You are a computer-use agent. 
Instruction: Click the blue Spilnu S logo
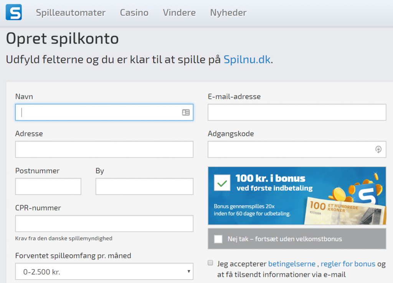(x=14, y=12)
